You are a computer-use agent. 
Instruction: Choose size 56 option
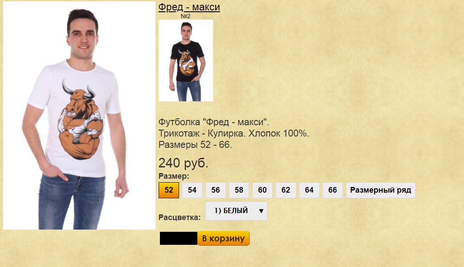(x=215, y=190)
